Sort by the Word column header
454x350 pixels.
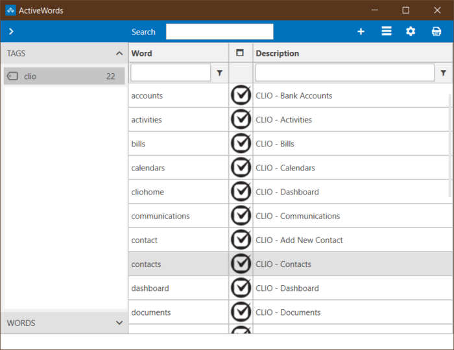[x=141, y=53]
